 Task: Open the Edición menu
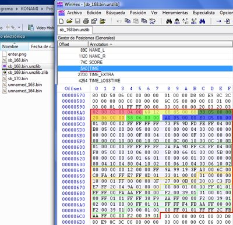[94, 13]
